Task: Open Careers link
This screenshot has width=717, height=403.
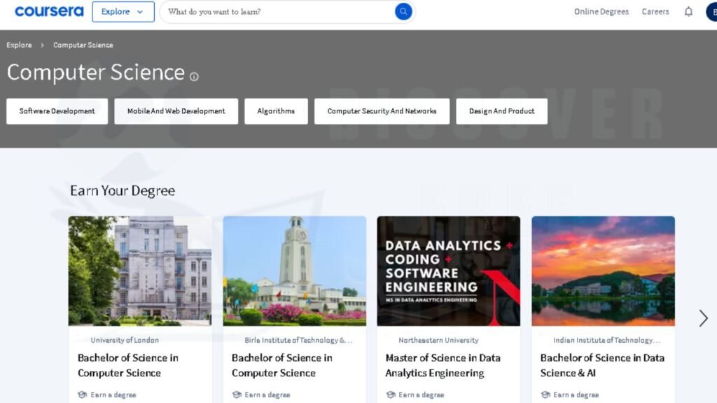Action: click(x=655, y=11)
